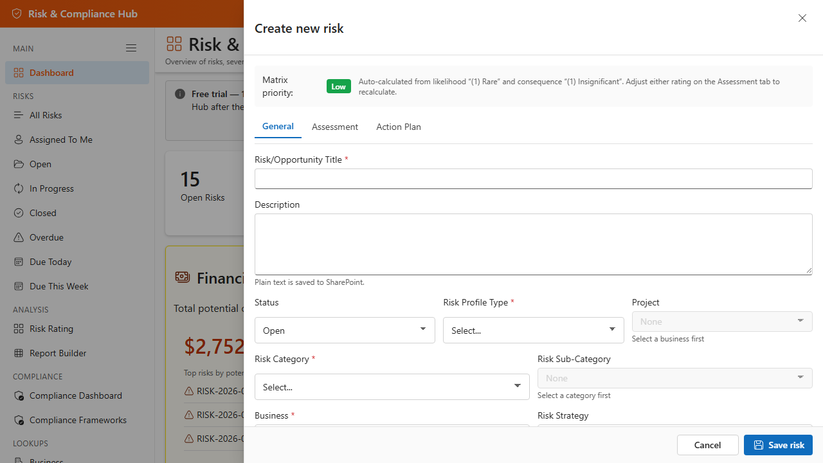This screenshot has width=823, height=463.
Task: Click the green Low priority badge
Action: coord(339,86)
